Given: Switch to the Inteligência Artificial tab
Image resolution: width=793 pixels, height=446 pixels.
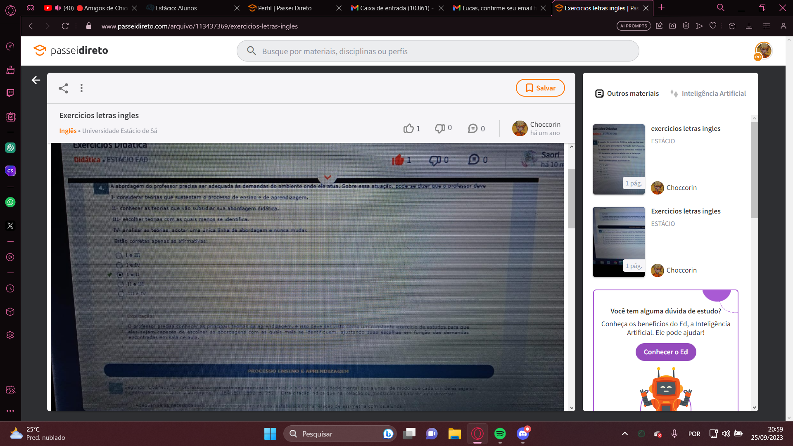Looking at the screenshot, I should 708,94.
